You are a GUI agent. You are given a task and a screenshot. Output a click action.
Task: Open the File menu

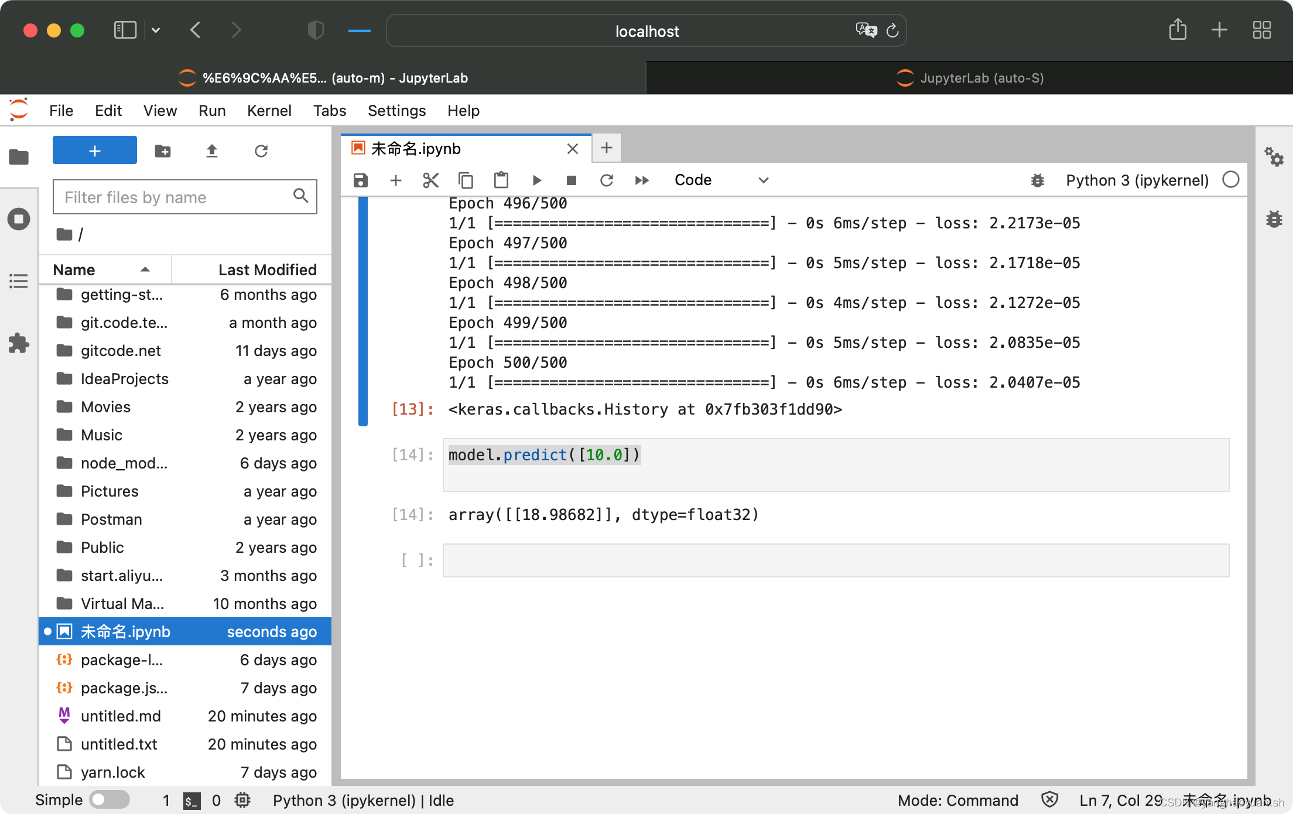pyautogui.click(x=61, y=111)
